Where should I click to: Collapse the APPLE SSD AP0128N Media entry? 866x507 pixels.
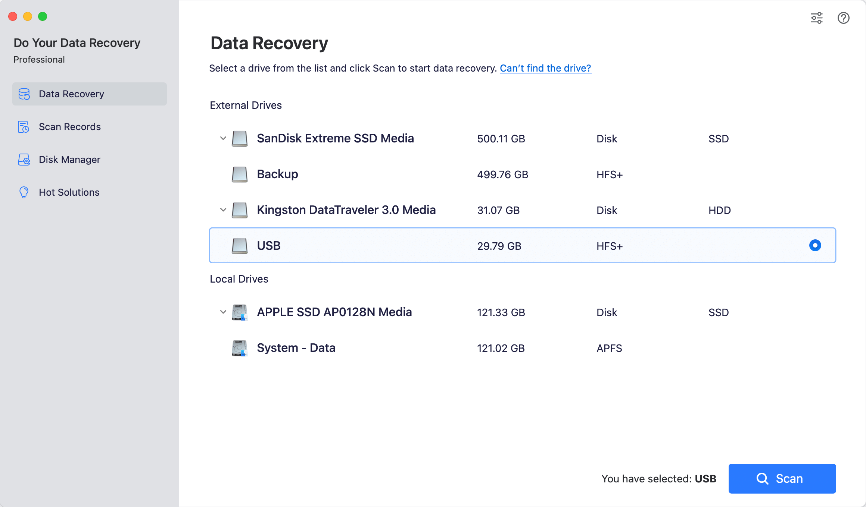tap(223, 312)
